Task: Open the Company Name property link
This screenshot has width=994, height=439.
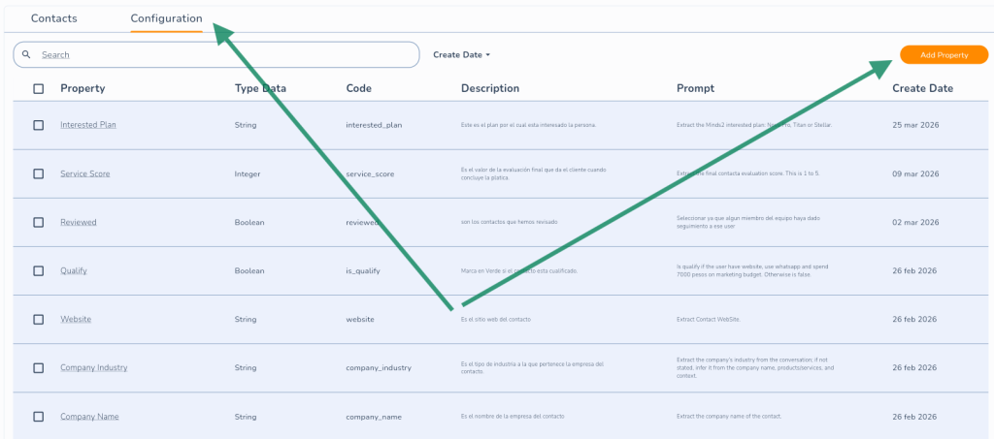Action: (x=89, y=417)
